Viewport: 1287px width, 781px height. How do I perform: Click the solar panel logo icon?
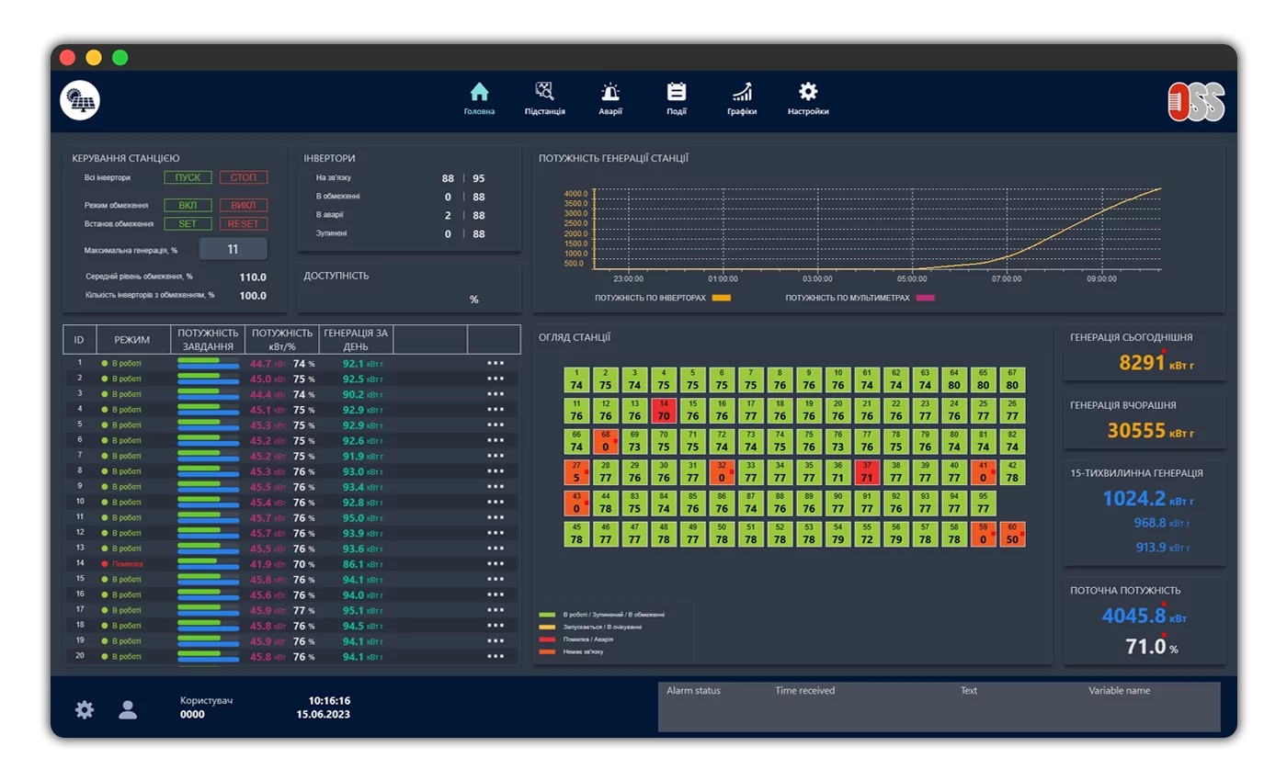(x=80, y=100)
